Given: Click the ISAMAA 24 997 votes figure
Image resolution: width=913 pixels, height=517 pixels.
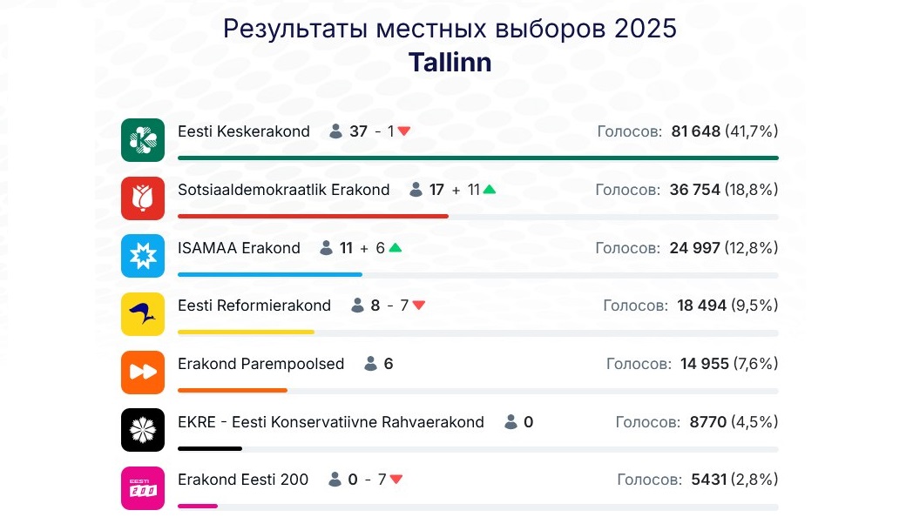Looking at the screenshot, I should pyautogui.click(x=695, y=248).
